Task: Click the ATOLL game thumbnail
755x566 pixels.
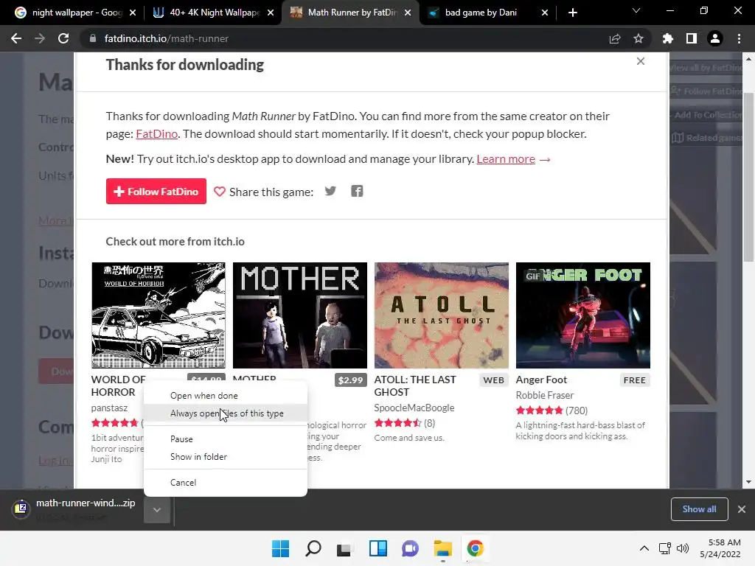Action: (x=442, y=315)
